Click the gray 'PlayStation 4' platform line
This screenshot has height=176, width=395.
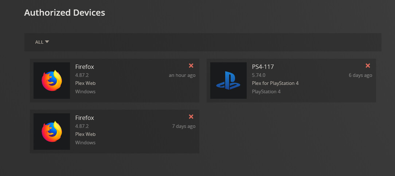click(x=266, y=91)
